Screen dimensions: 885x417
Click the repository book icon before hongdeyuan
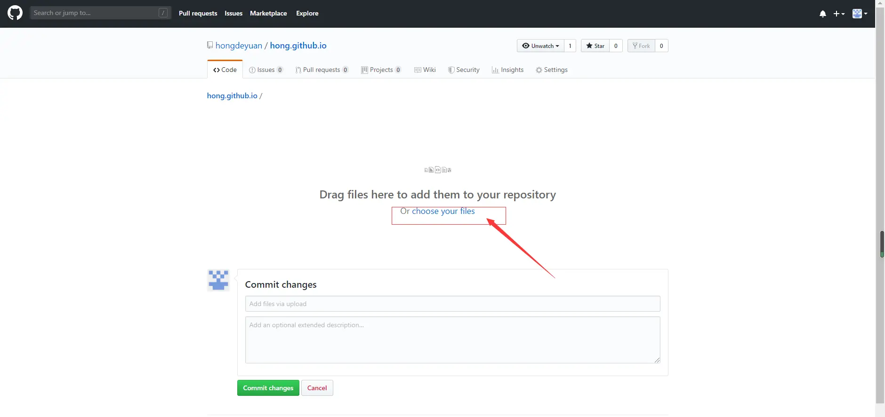tap(210, 45)
